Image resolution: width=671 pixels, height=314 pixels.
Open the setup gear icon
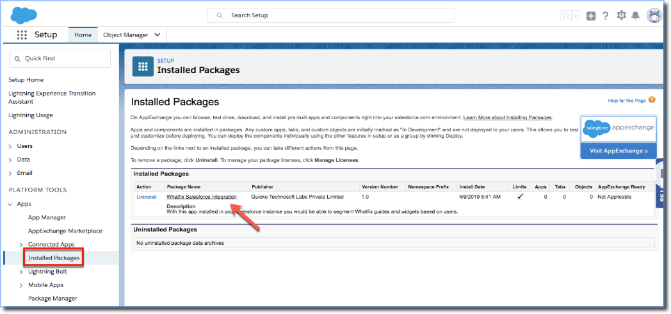(x=621, y=15)
